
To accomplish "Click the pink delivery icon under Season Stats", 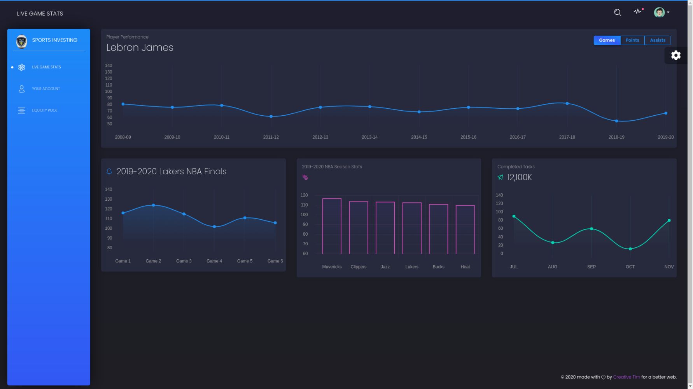I will [305, 177].
